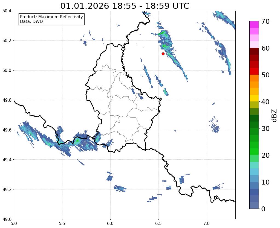Select the 30 tick on the colorbar
This screenshot has width=280, height=228.
point(265,128)
